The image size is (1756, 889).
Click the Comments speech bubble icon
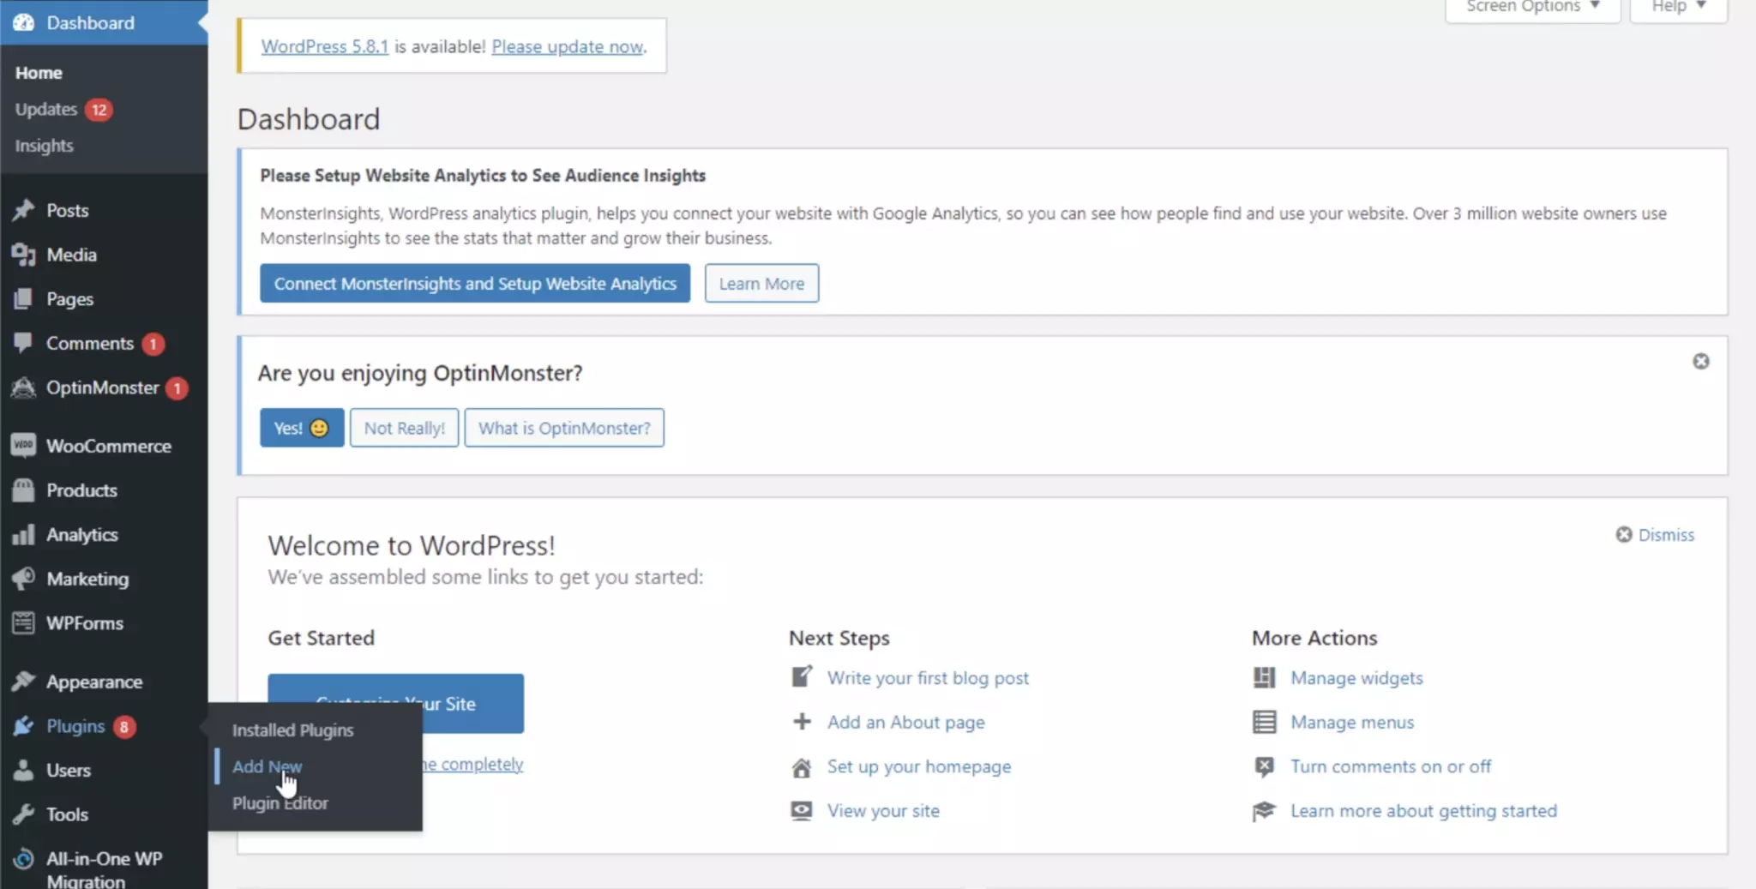pyautogui.click(x=24, y=343)
